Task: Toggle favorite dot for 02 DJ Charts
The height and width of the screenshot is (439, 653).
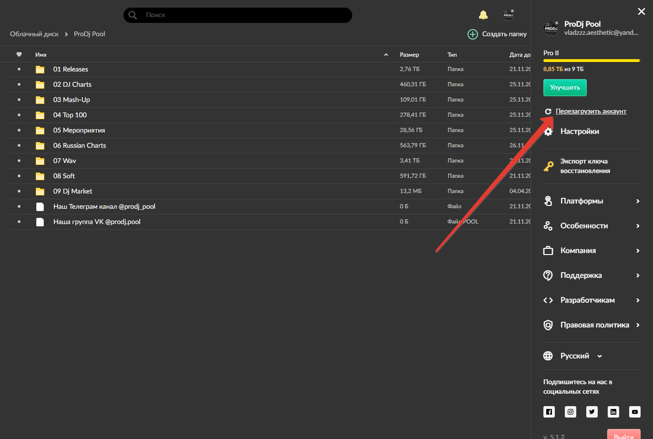Action: [19, 84]
